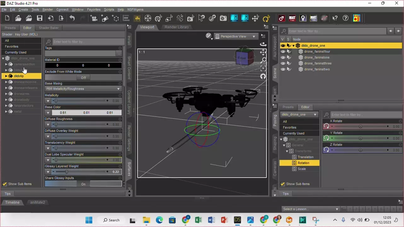Switch to the Render Library tab
Image resolution: width=404 pixels, height=227 pixels.
[176, 27]
